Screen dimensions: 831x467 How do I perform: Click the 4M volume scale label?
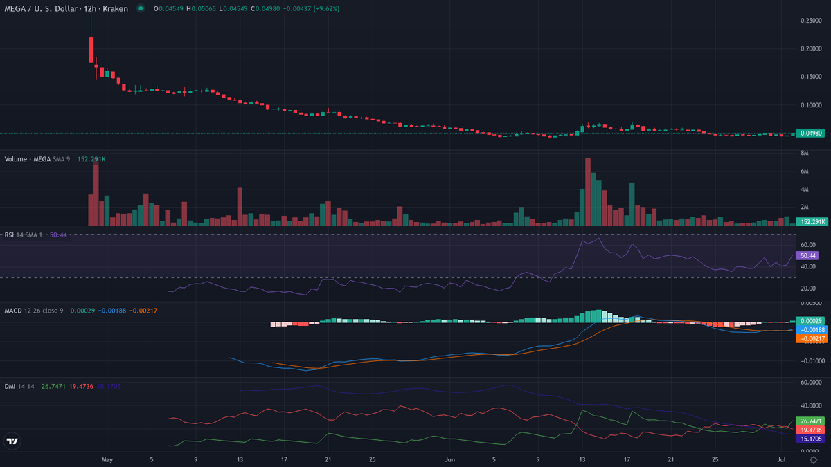pyautogui.click(x=805, y=189)
